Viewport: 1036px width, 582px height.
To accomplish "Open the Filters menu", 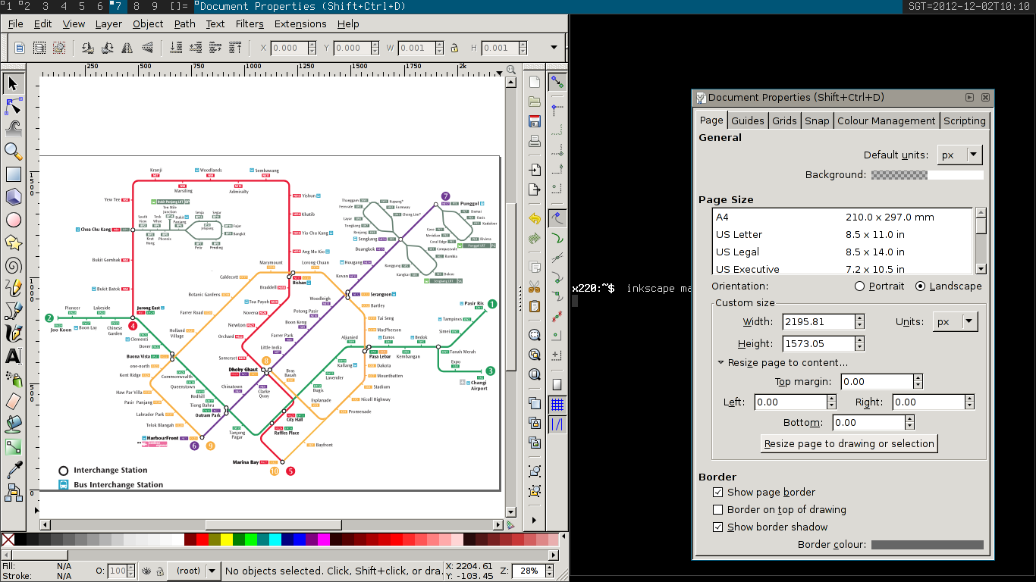I will point(250,23).
